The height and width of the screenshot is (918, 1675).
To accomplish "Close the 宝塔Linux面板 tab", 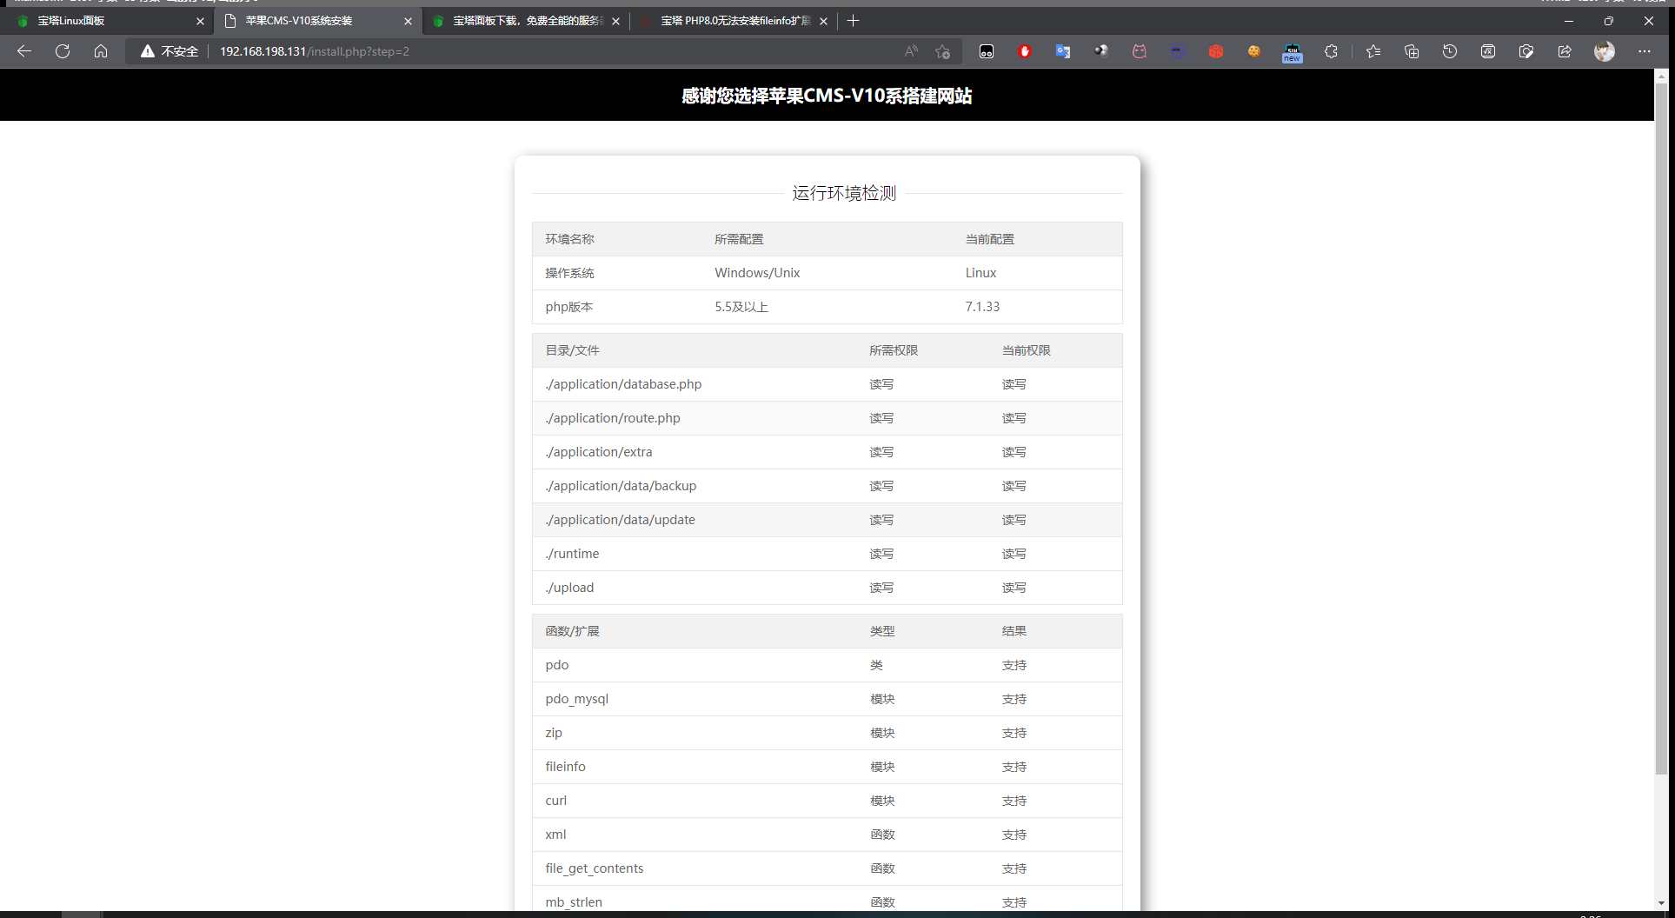I will tap(201, 21).
